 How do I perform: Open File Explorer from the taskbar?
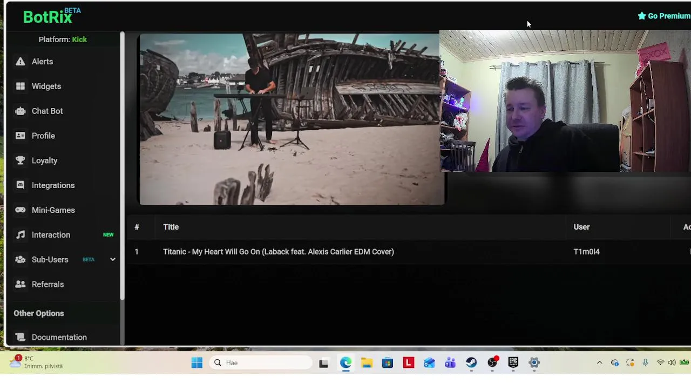[367, 363]
